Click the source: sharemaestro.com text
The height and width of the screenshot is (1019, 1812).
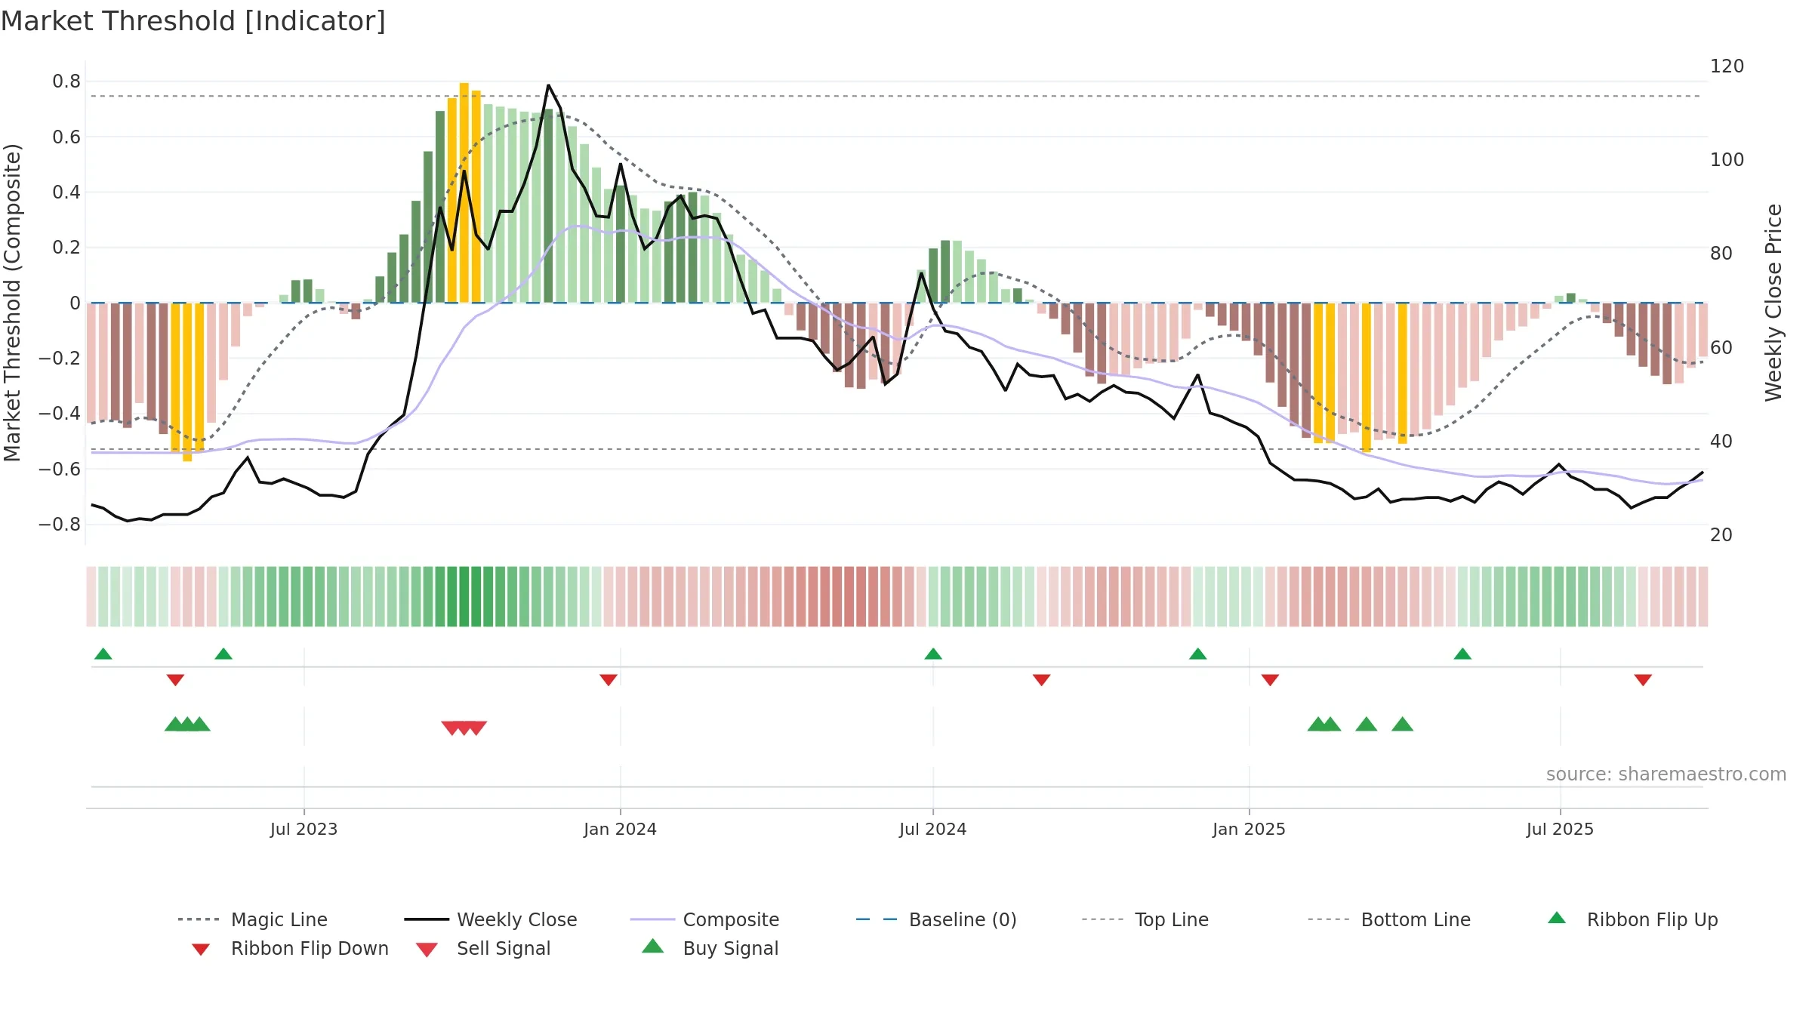point(1666,774)
